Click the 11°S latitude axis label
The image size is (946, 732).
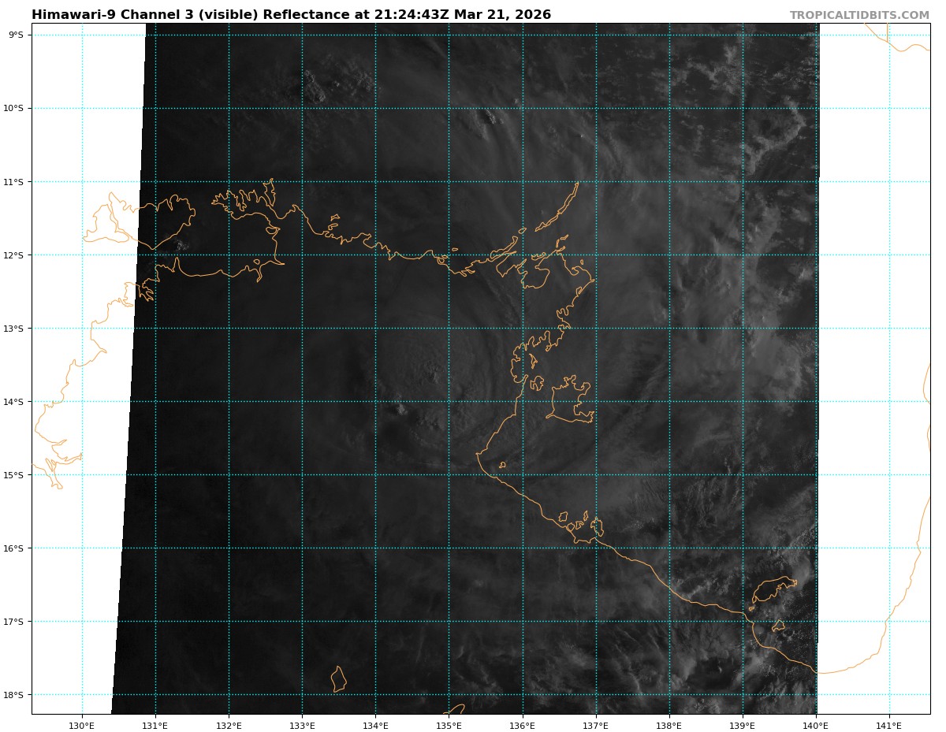[14, 182]
